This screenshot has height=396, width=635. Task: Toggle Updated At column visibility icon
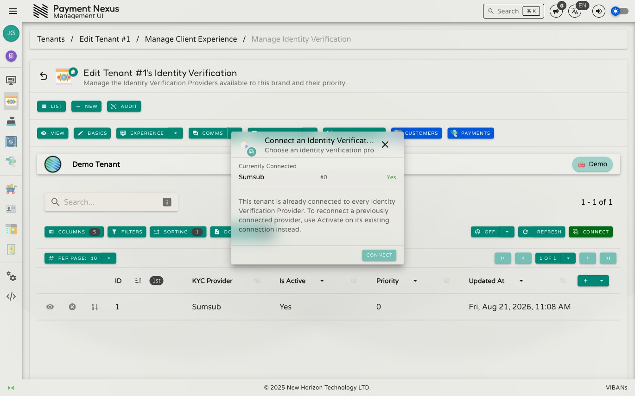563,281
